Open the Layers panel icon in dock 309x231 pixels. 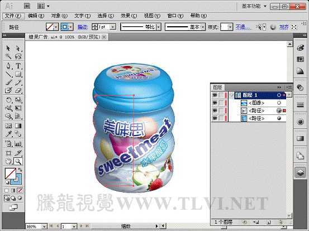[300, 172]
